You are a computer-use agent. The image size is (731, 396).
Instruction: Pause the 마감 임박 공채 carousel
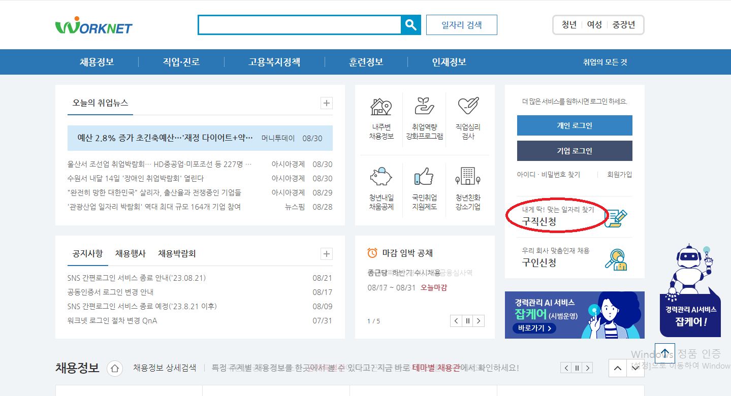[x=467, y=320]
